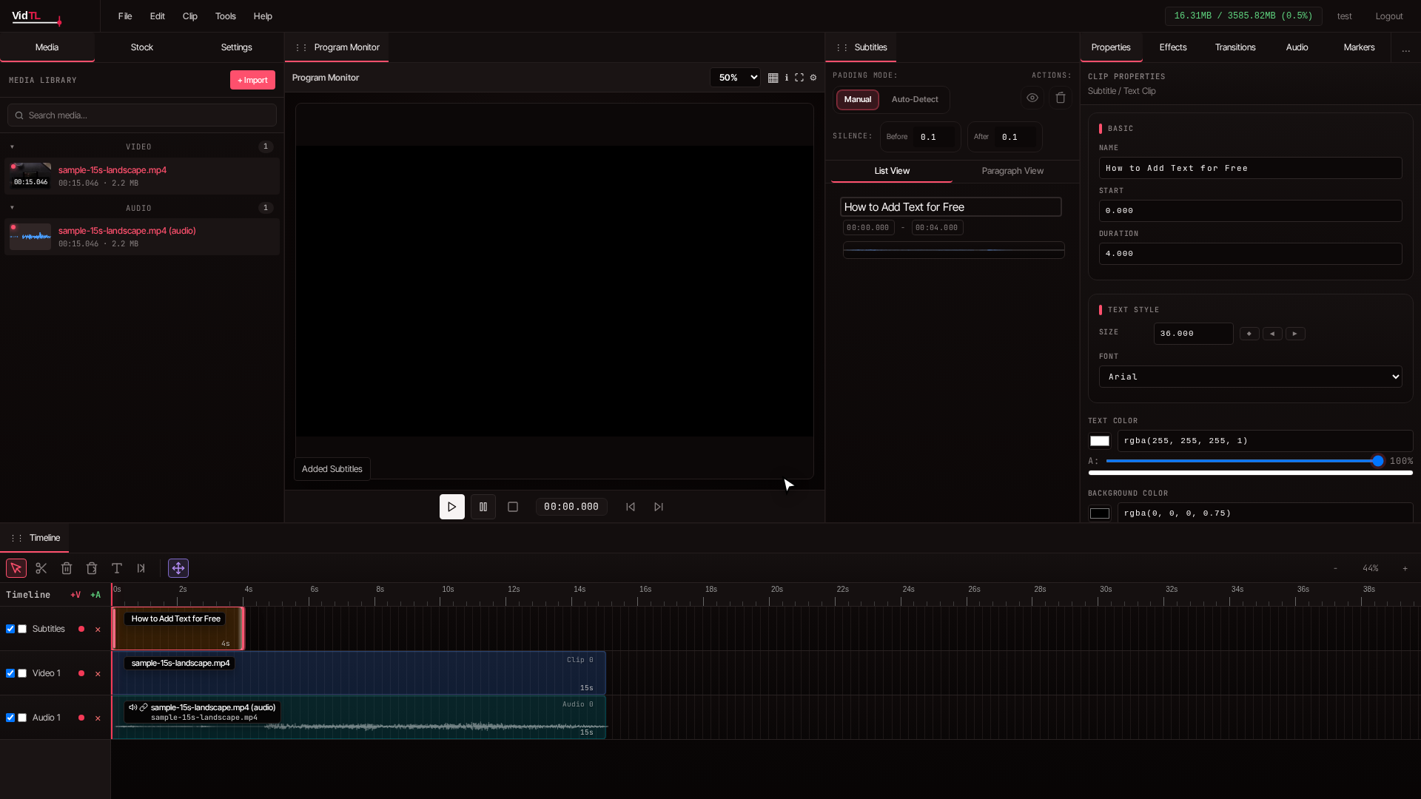1421x799 pixels.
Task: Remove the Subtitles track with red x
Action: tap(98, 630)
